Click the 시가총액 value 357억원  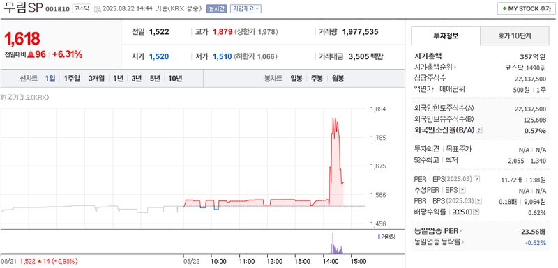pyautogui.click(x=533, y=56)
